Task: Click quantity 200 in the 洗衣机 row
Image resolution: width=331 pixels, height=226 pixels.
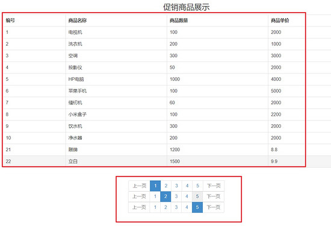Action: (x=173, y=44)
